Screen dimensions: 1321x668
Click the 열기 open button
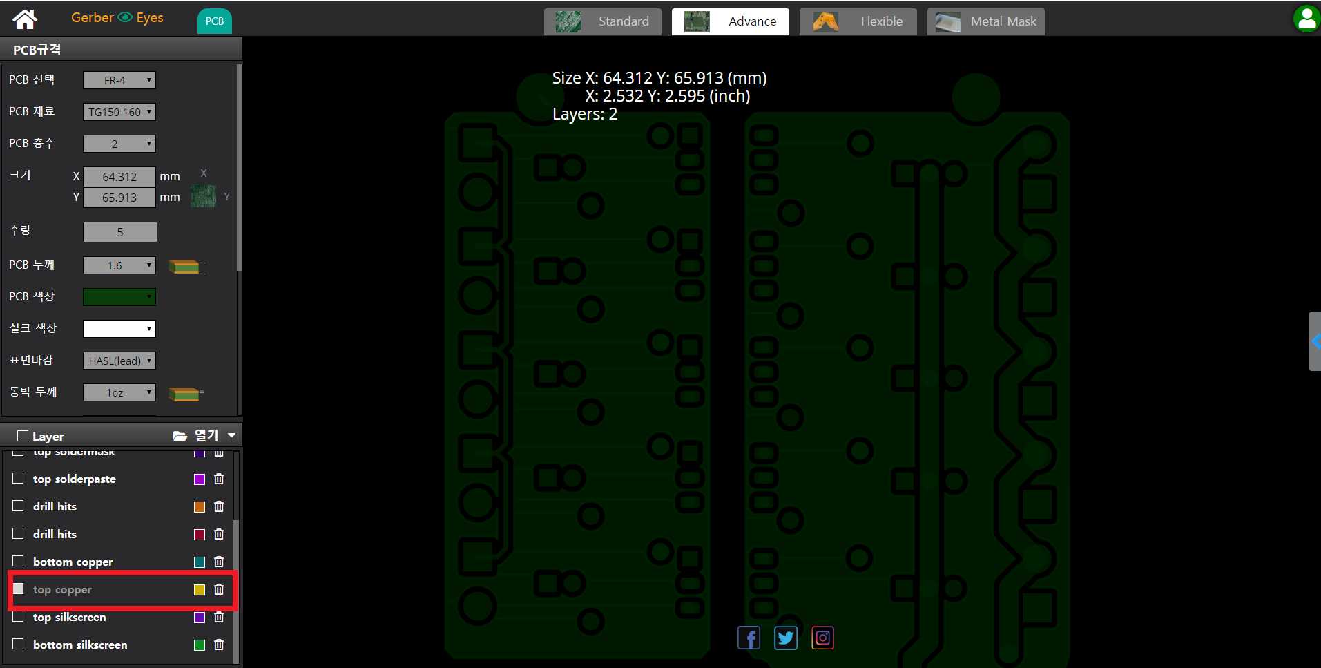[x=206, y=436]
